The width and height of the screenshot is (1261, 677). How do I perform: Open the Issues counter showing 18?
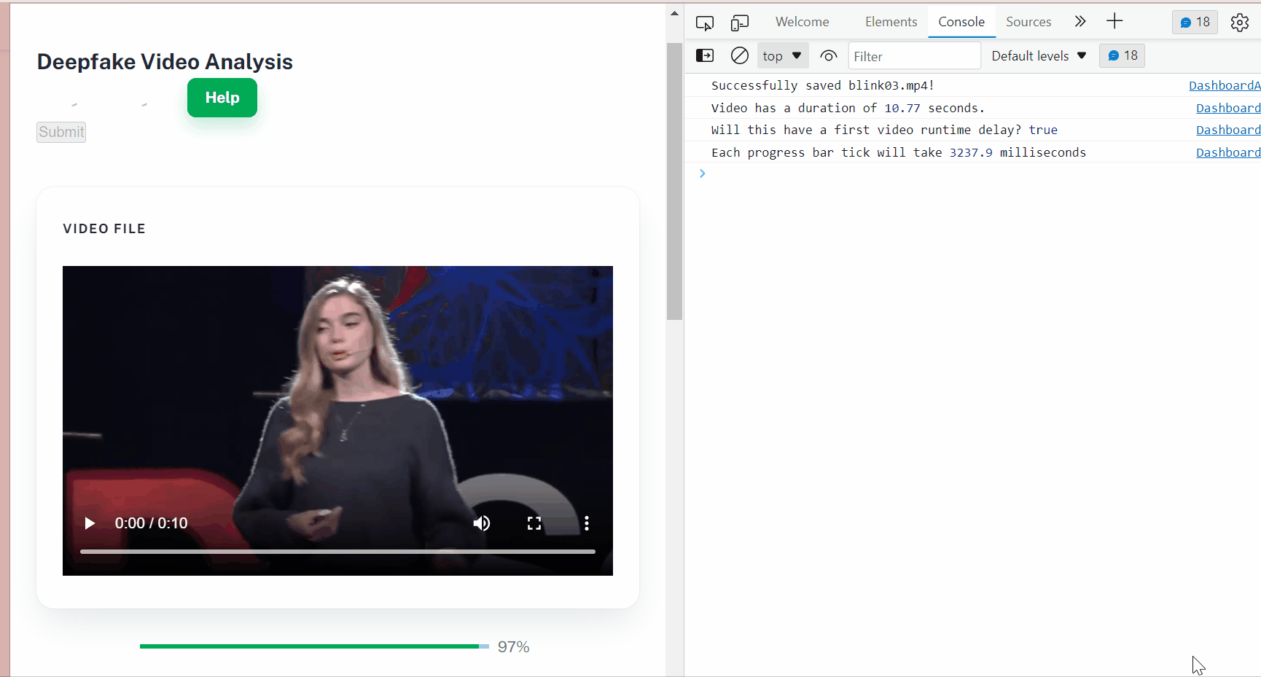click(x=1194, y=22)
